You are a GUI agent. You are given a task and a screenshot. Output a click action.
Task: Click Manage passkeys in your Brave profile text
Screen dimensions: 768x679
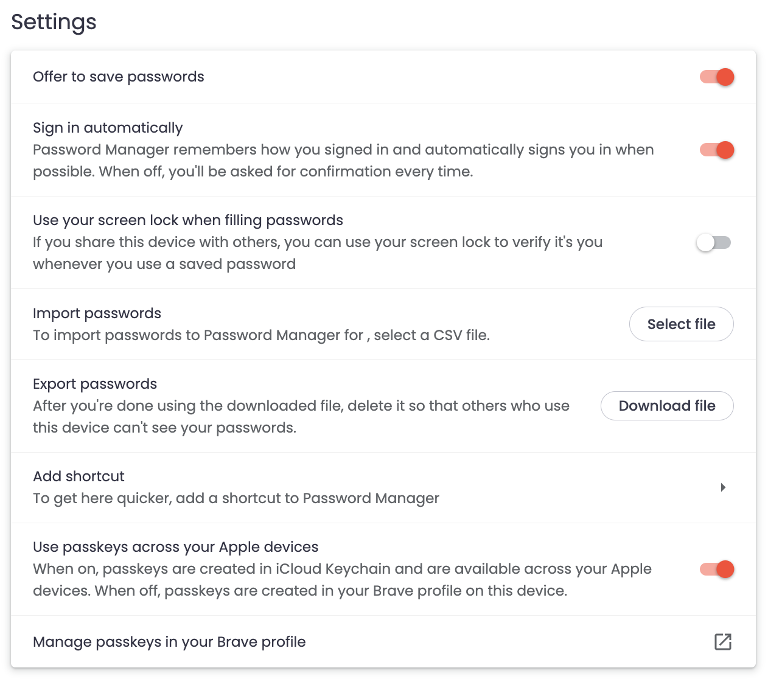(x=169, y=642)
